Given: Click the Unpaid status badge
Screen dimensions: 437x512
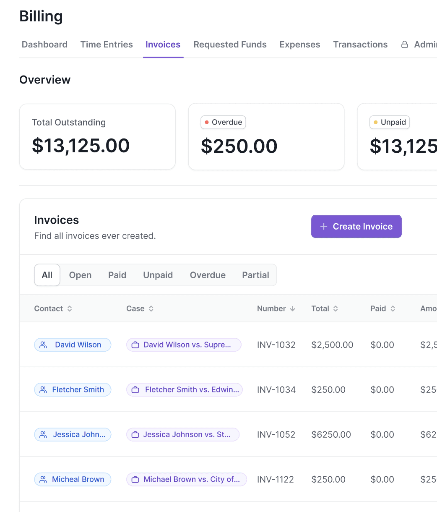Looking at the screenshot, I should [390, 123].
